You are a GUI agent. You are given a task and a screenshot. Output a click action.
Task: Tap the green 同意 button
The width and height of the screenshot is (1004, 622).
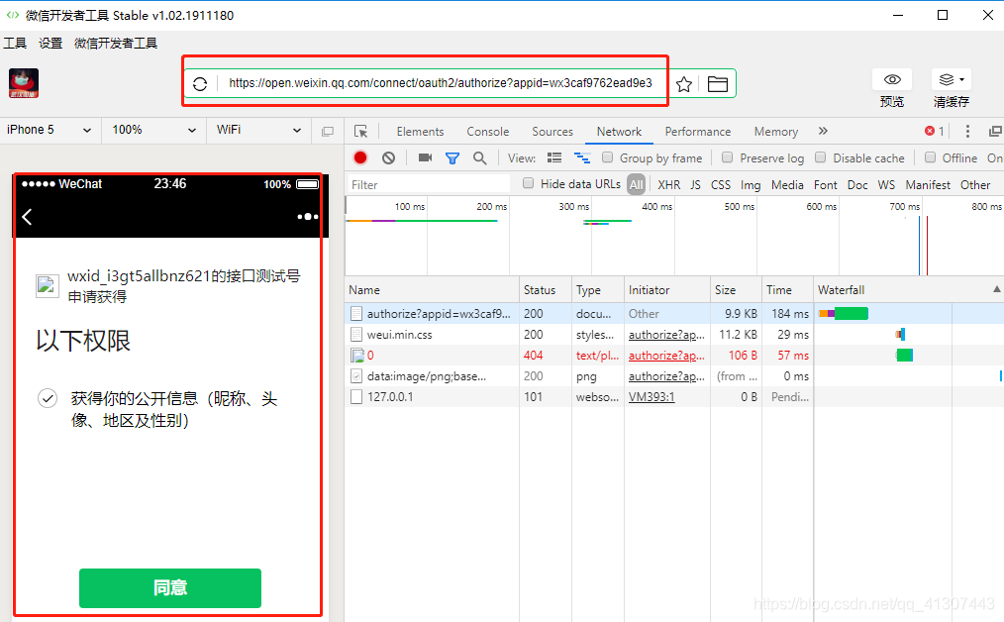pos(170,588)
